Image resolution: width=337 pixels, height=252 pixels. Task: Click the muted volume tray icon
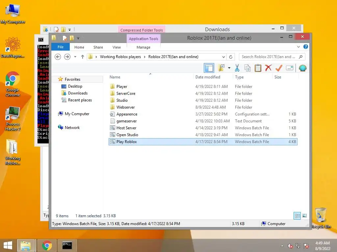click(290, 246)
